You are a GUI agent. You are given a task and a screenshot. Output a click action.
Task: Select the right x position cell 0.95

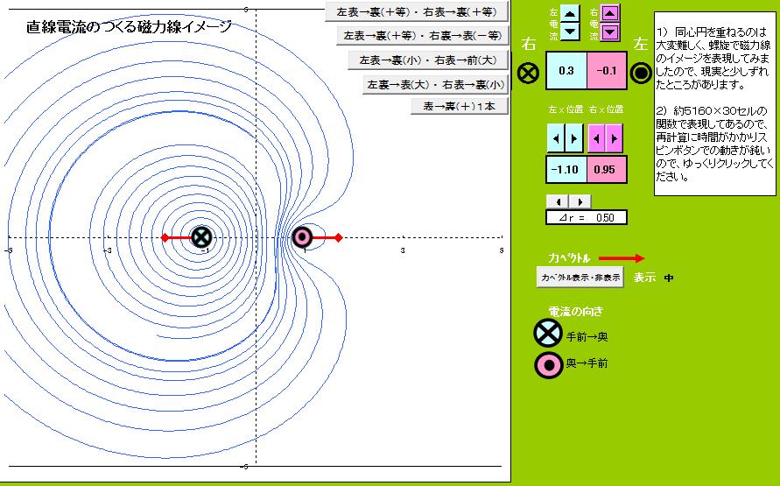(607, 170)
